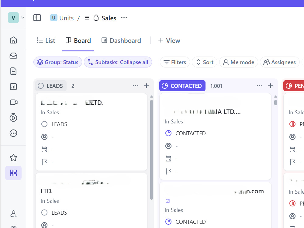The height and width of the screenshot is (228, 304).
Task: Set priority flag on first LEADS card
Action: [x=44, y=162]
